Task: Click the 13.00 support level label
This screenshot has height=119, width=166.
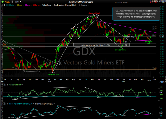Action: pyautogui.click(x=154, y=68)
